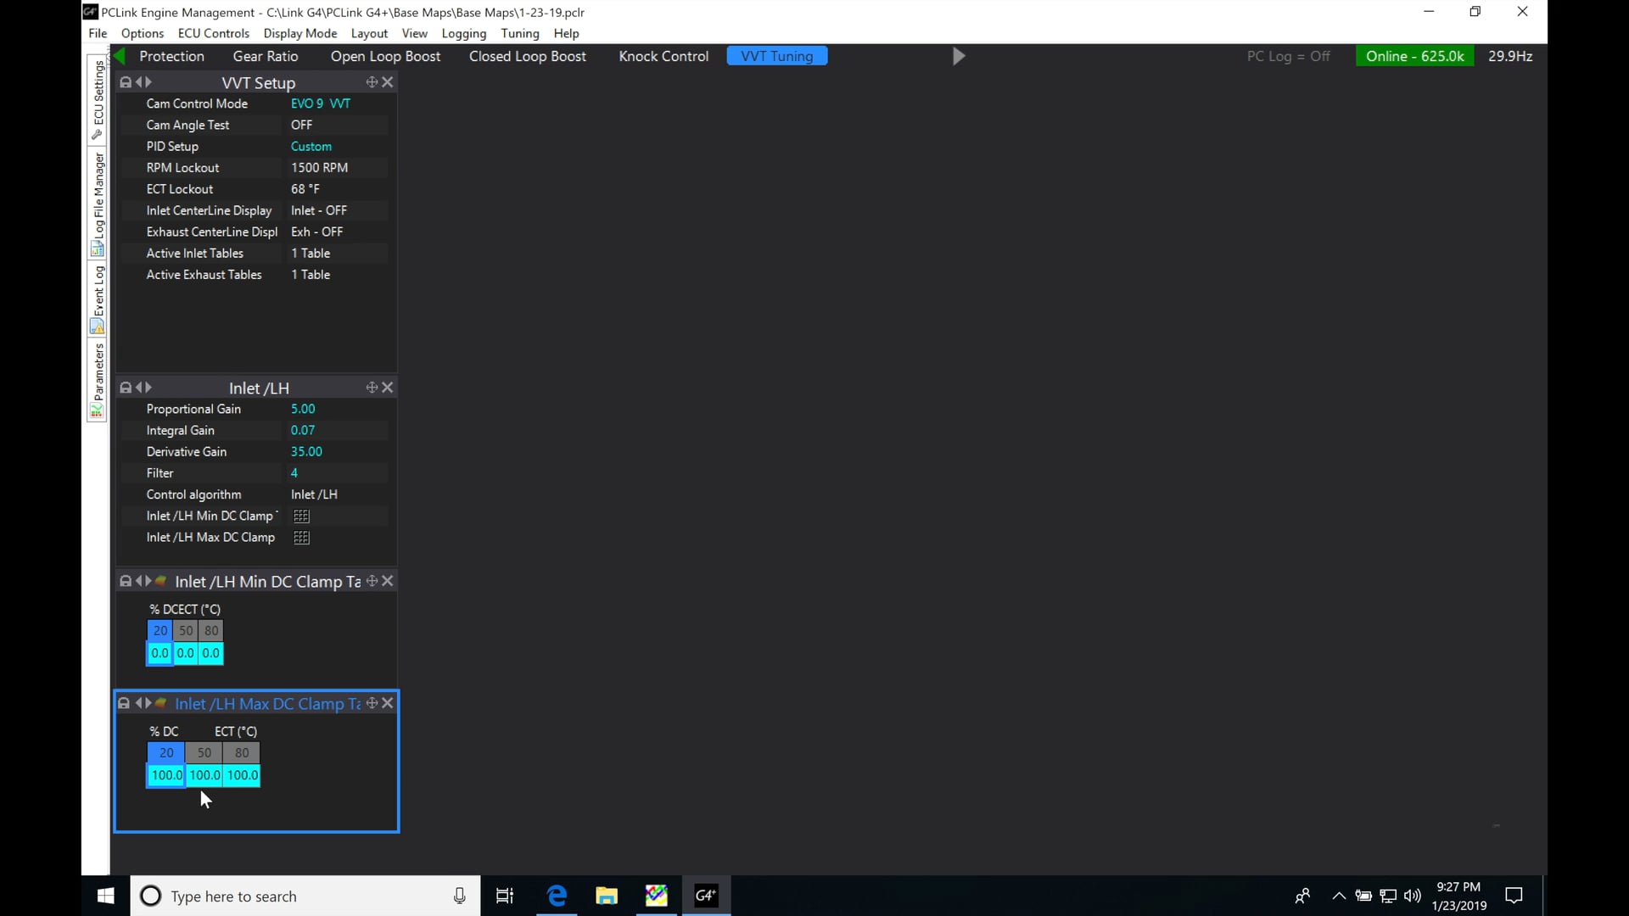The width and height of the screenshot is (1629, 916).
Task: Toggle lock icon on VVT Setup panel
Action: tap(126, 82)
